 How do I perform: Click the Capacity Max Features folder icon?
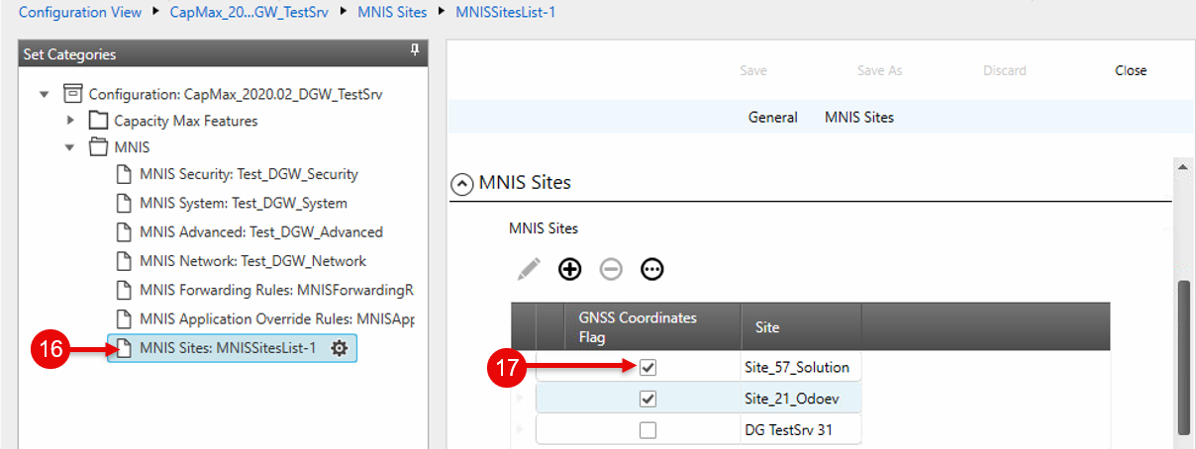(98, 121)
